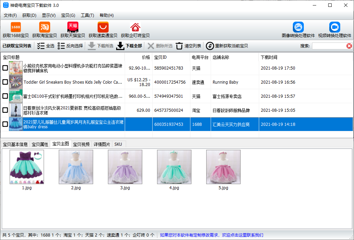Screen dimensions: 354x240
Task: Click the app logo in title bar
Action: point(5,5)
